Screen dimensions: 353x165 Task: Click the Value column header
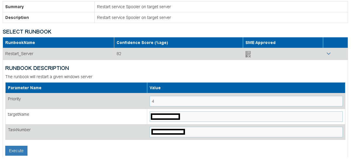tap(155, 88)
